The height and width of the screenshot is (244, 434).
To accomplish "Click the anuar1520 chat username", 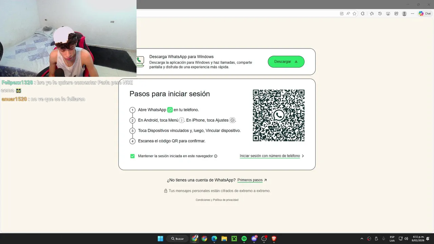I will [x=14, y=99].
